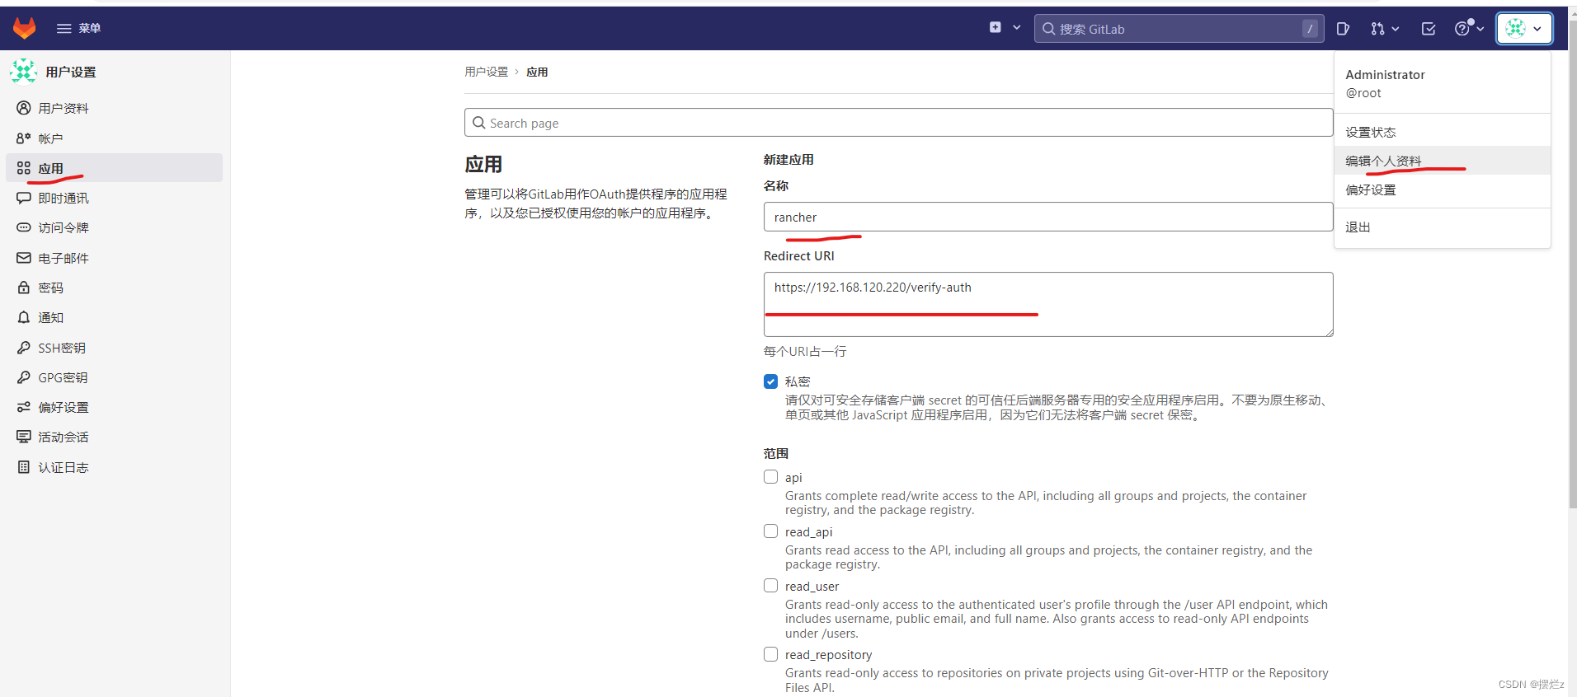Screen dimensions: 1577x697
Task: Enable the read_user scope checkbox
Action: pyautogui.click(x=770, y=586)
